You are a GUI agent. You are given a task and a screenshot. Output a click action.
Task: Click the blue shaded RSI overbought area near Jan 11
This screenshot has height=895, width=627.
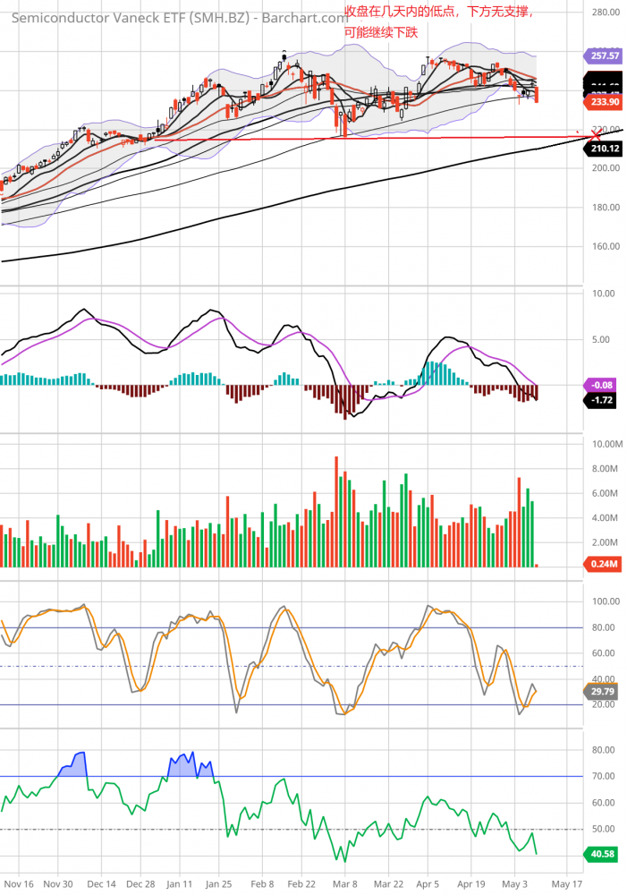pyautogui.click(x=182, y=765)
